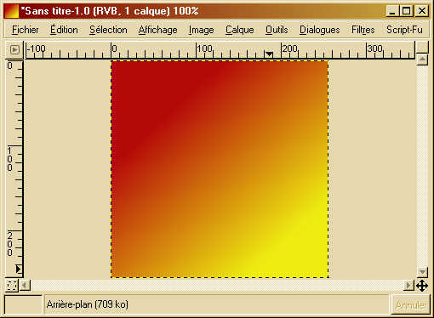434x318 pixels.
Task: Minimize the Sans titre window
Action: point(392,11)
